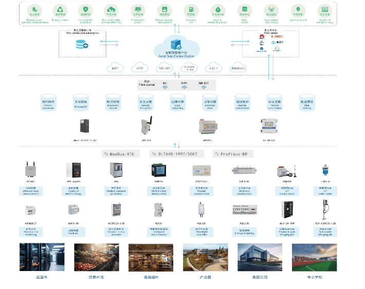365x289 pixels.
Task: Click the corporate office building photo
Action: [260, 257]
